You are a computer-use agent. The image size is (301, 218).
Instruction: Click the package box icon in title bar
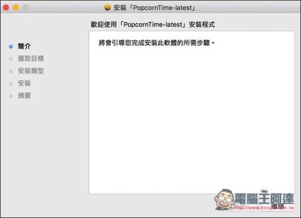click(x=108, y=8)
